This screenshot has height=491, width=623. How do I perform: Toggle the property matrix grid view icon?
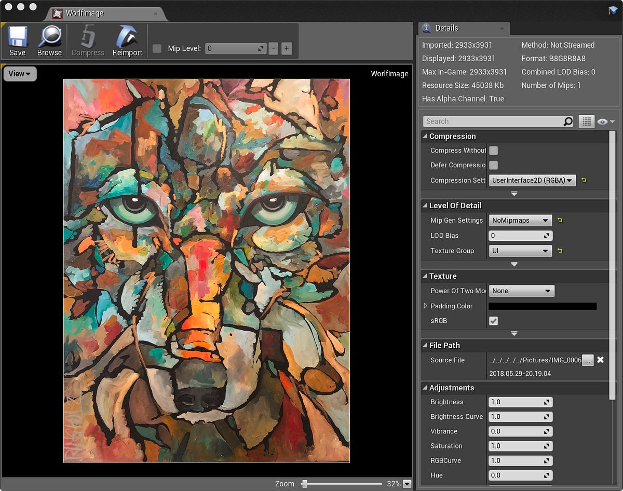586,121
